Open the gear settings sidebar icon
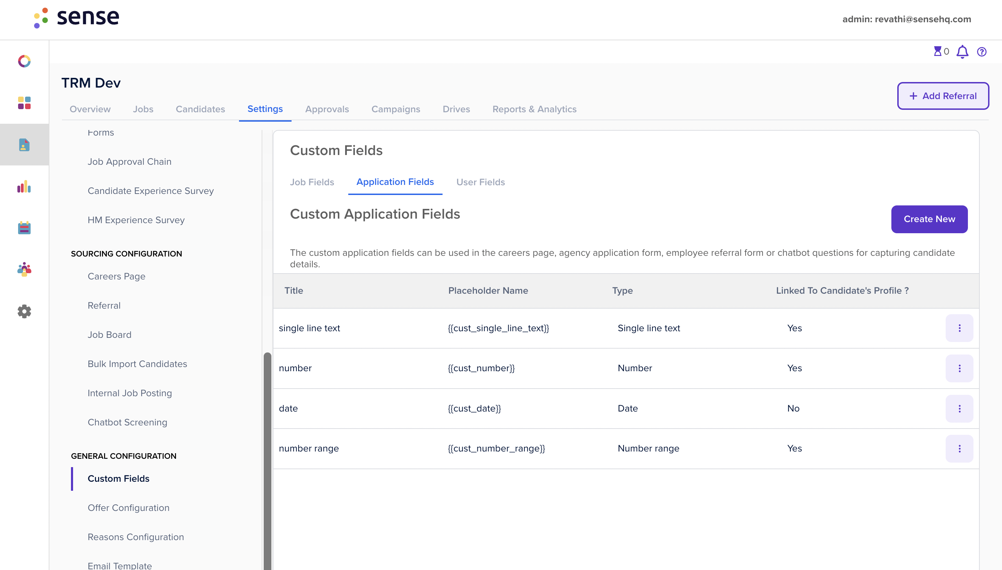 tap(24, 311)
